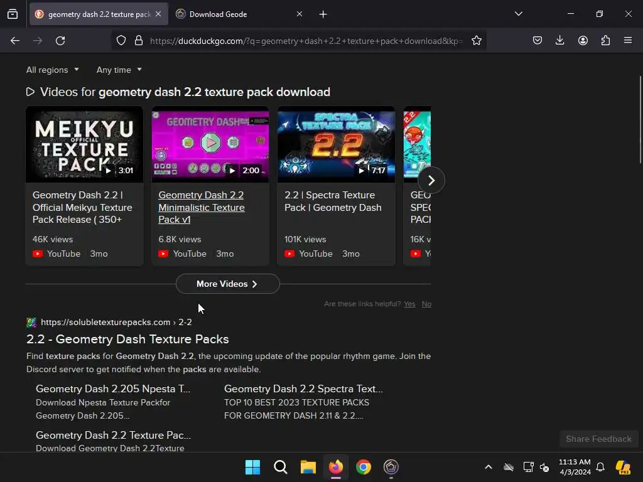Open the Geode app in taskbar

coord(391,467)
